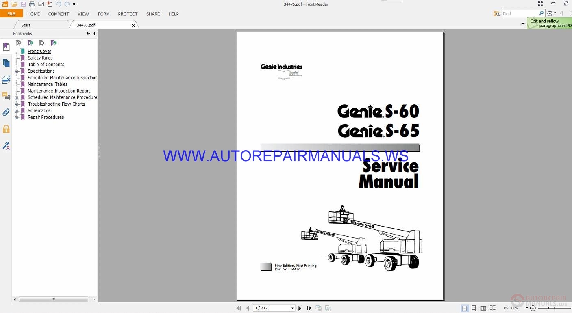Enable continuous page view mode
Viewport: 572px width, 313px height.
click(x=474, y=308)
